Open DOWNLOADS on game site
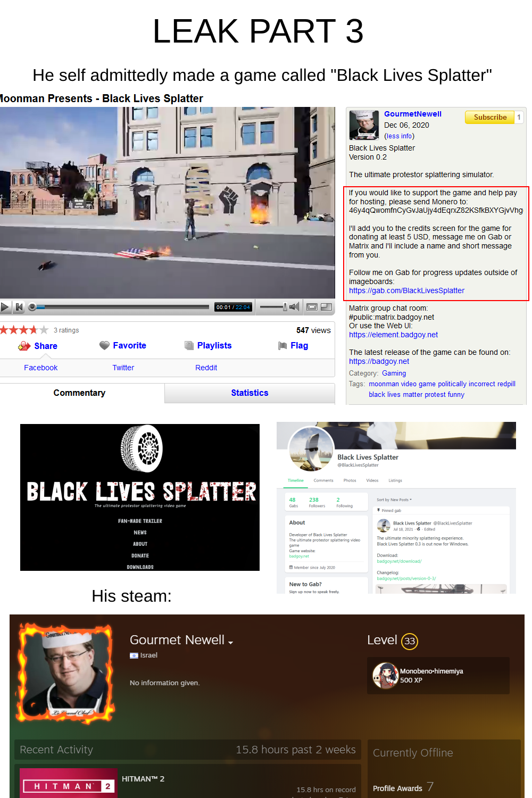The width and height of the screenshot is (532, 798). pyautogui.click(x=140, y=567)
